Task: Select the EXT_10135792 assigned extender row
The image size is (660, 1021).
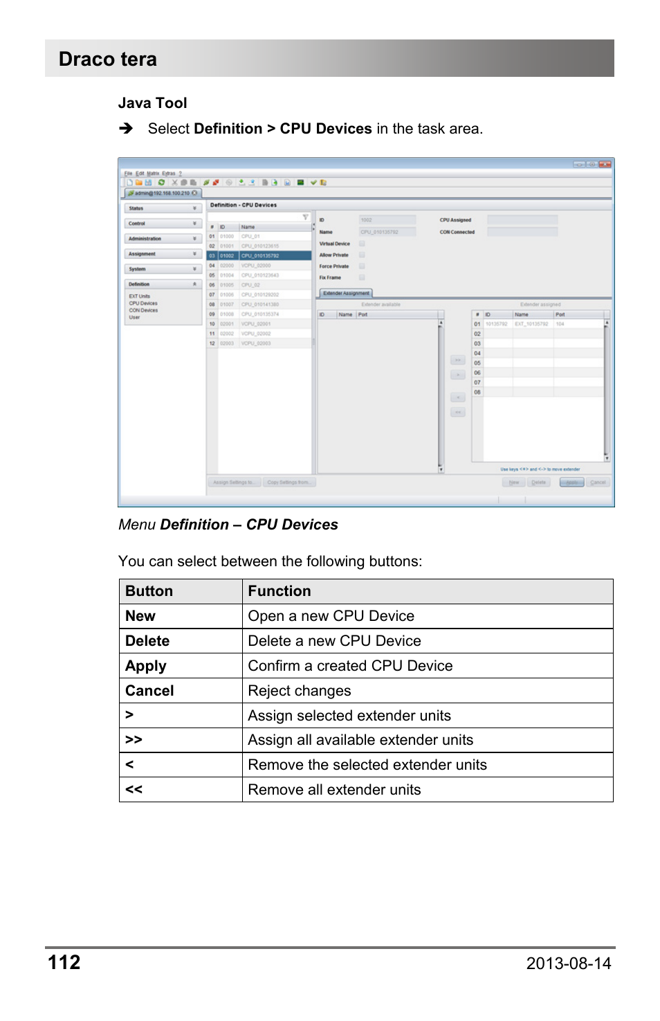Action: point(538,324)
